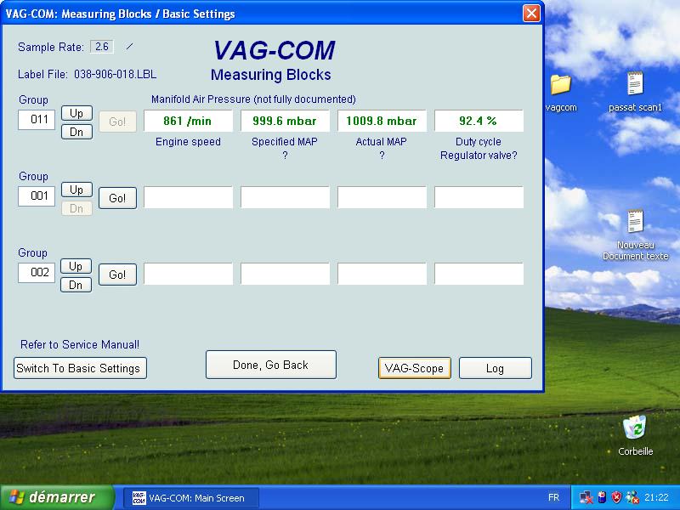Start reading group 002 with Go!

(117, 275)
